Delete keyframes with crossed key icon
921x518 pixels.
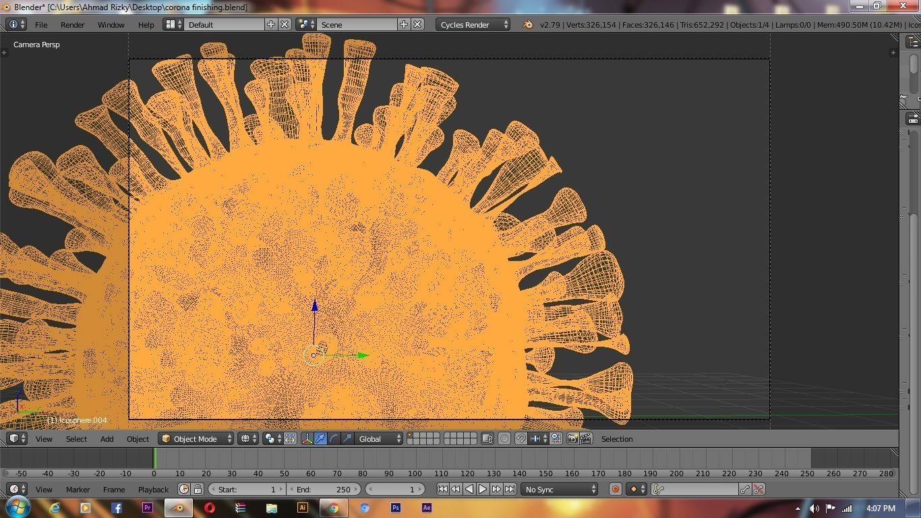click(x=759, y=489)
